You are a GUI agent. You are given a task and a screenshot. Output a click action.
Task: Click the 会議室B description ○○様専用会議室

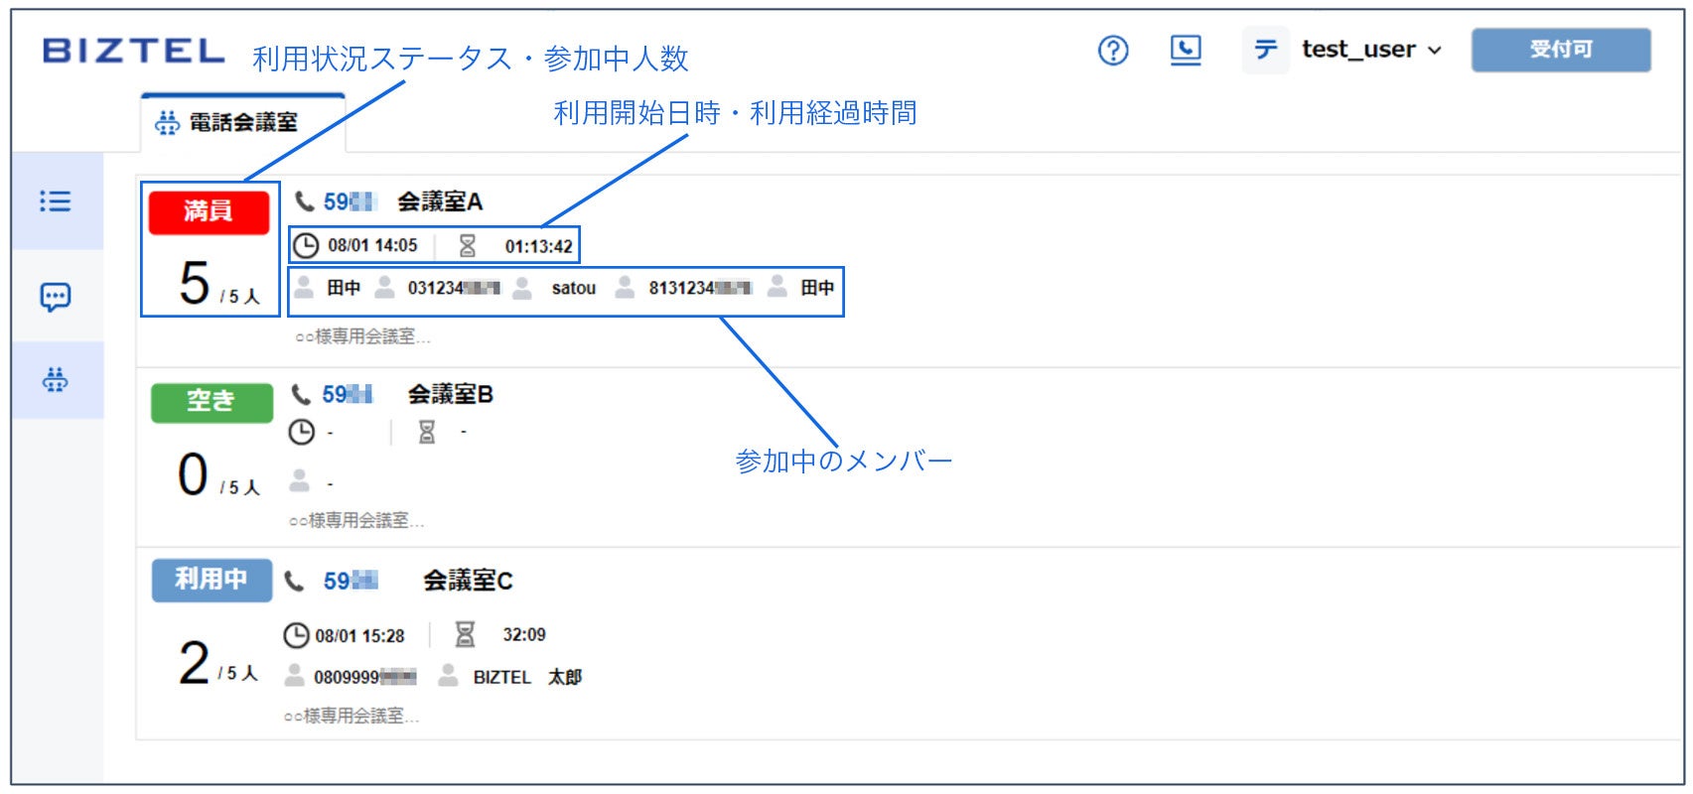(356, 520)
